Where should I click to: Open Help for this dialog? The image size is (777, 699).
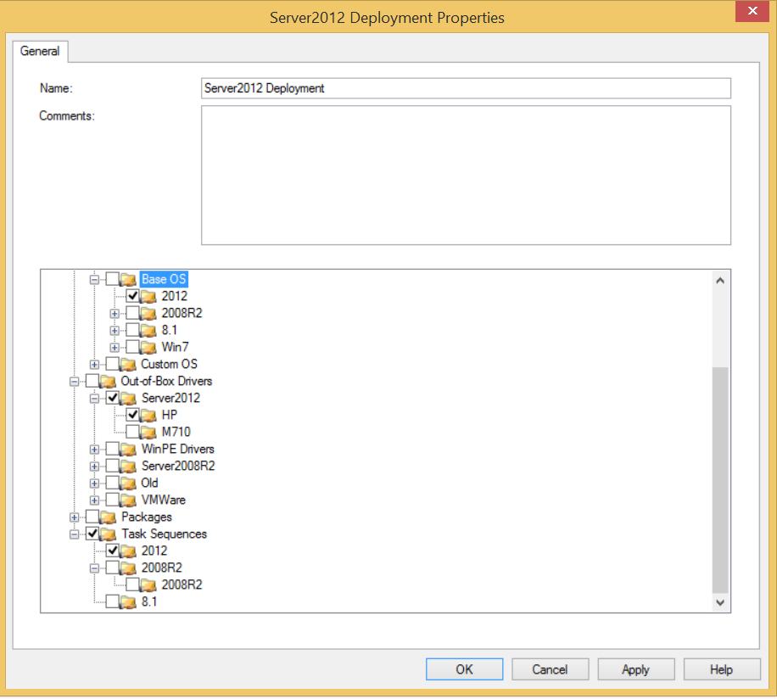tap(722, 669)
